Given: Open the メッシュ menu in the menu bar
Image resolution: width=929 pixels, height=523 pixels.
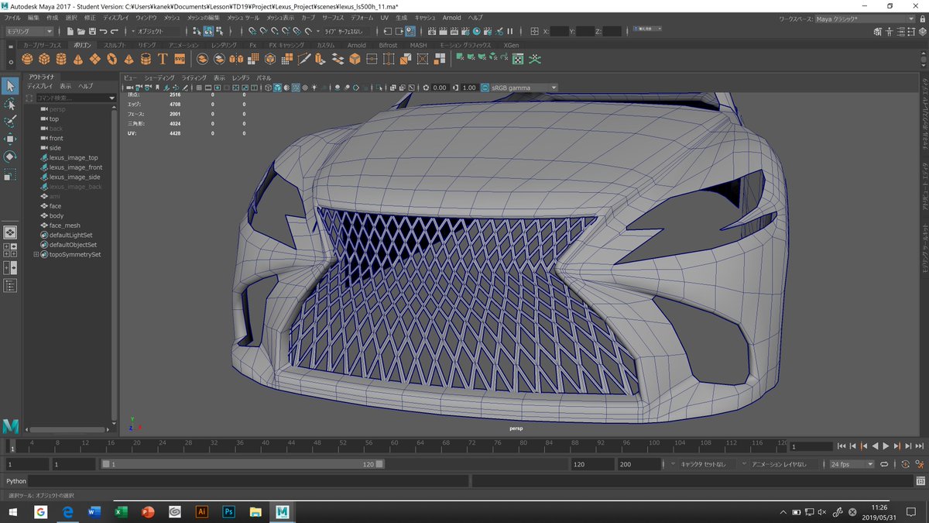Looking at the screenshot, I should coord(171,17).
